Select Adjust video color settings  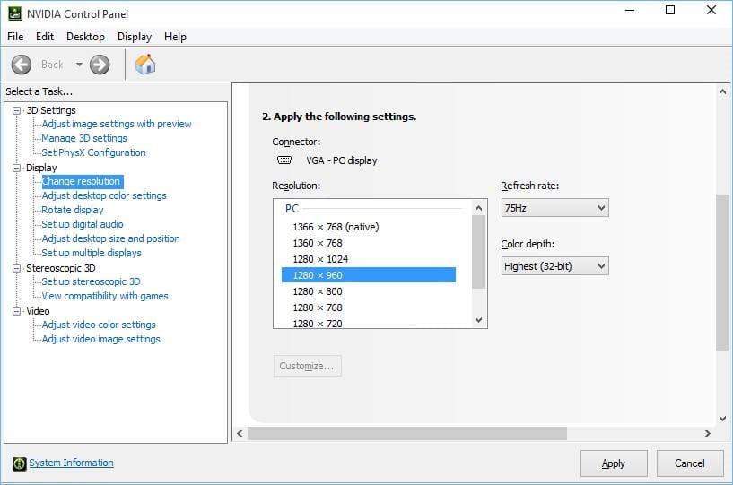point(99,325)
